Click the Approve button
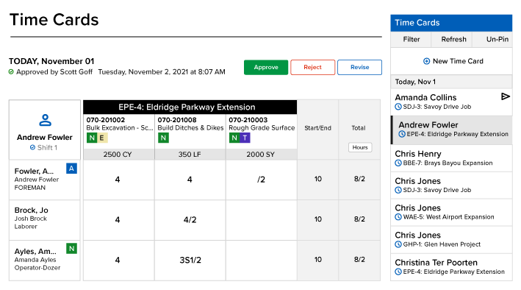This screenshot has height=290, width=521. pos(266,67)
